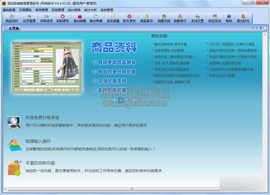
Task: Open the 统计分析 menu
Action: [x=91, y=10]
